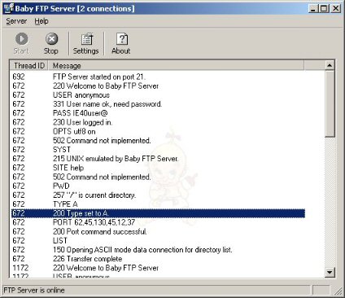Select the '200 Type set to A.' log row

(x=158, y=213)
